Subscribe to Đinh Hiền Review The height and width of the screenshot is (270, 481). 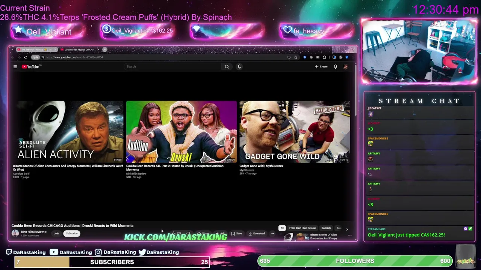[71, 233]
